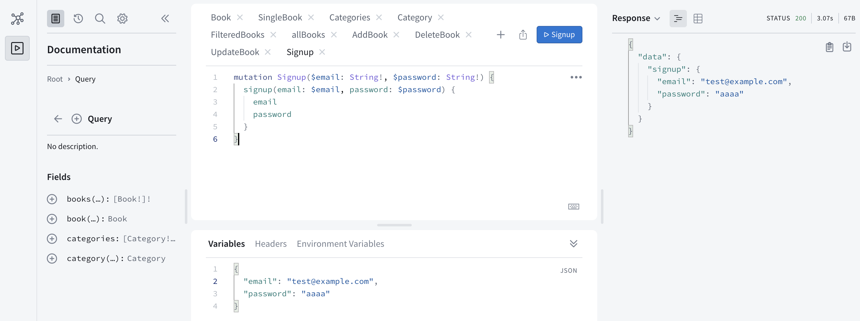The width and height of the screenshot is (860, 321).
Task: Switch to the Category operation tab
Action: 414,17
